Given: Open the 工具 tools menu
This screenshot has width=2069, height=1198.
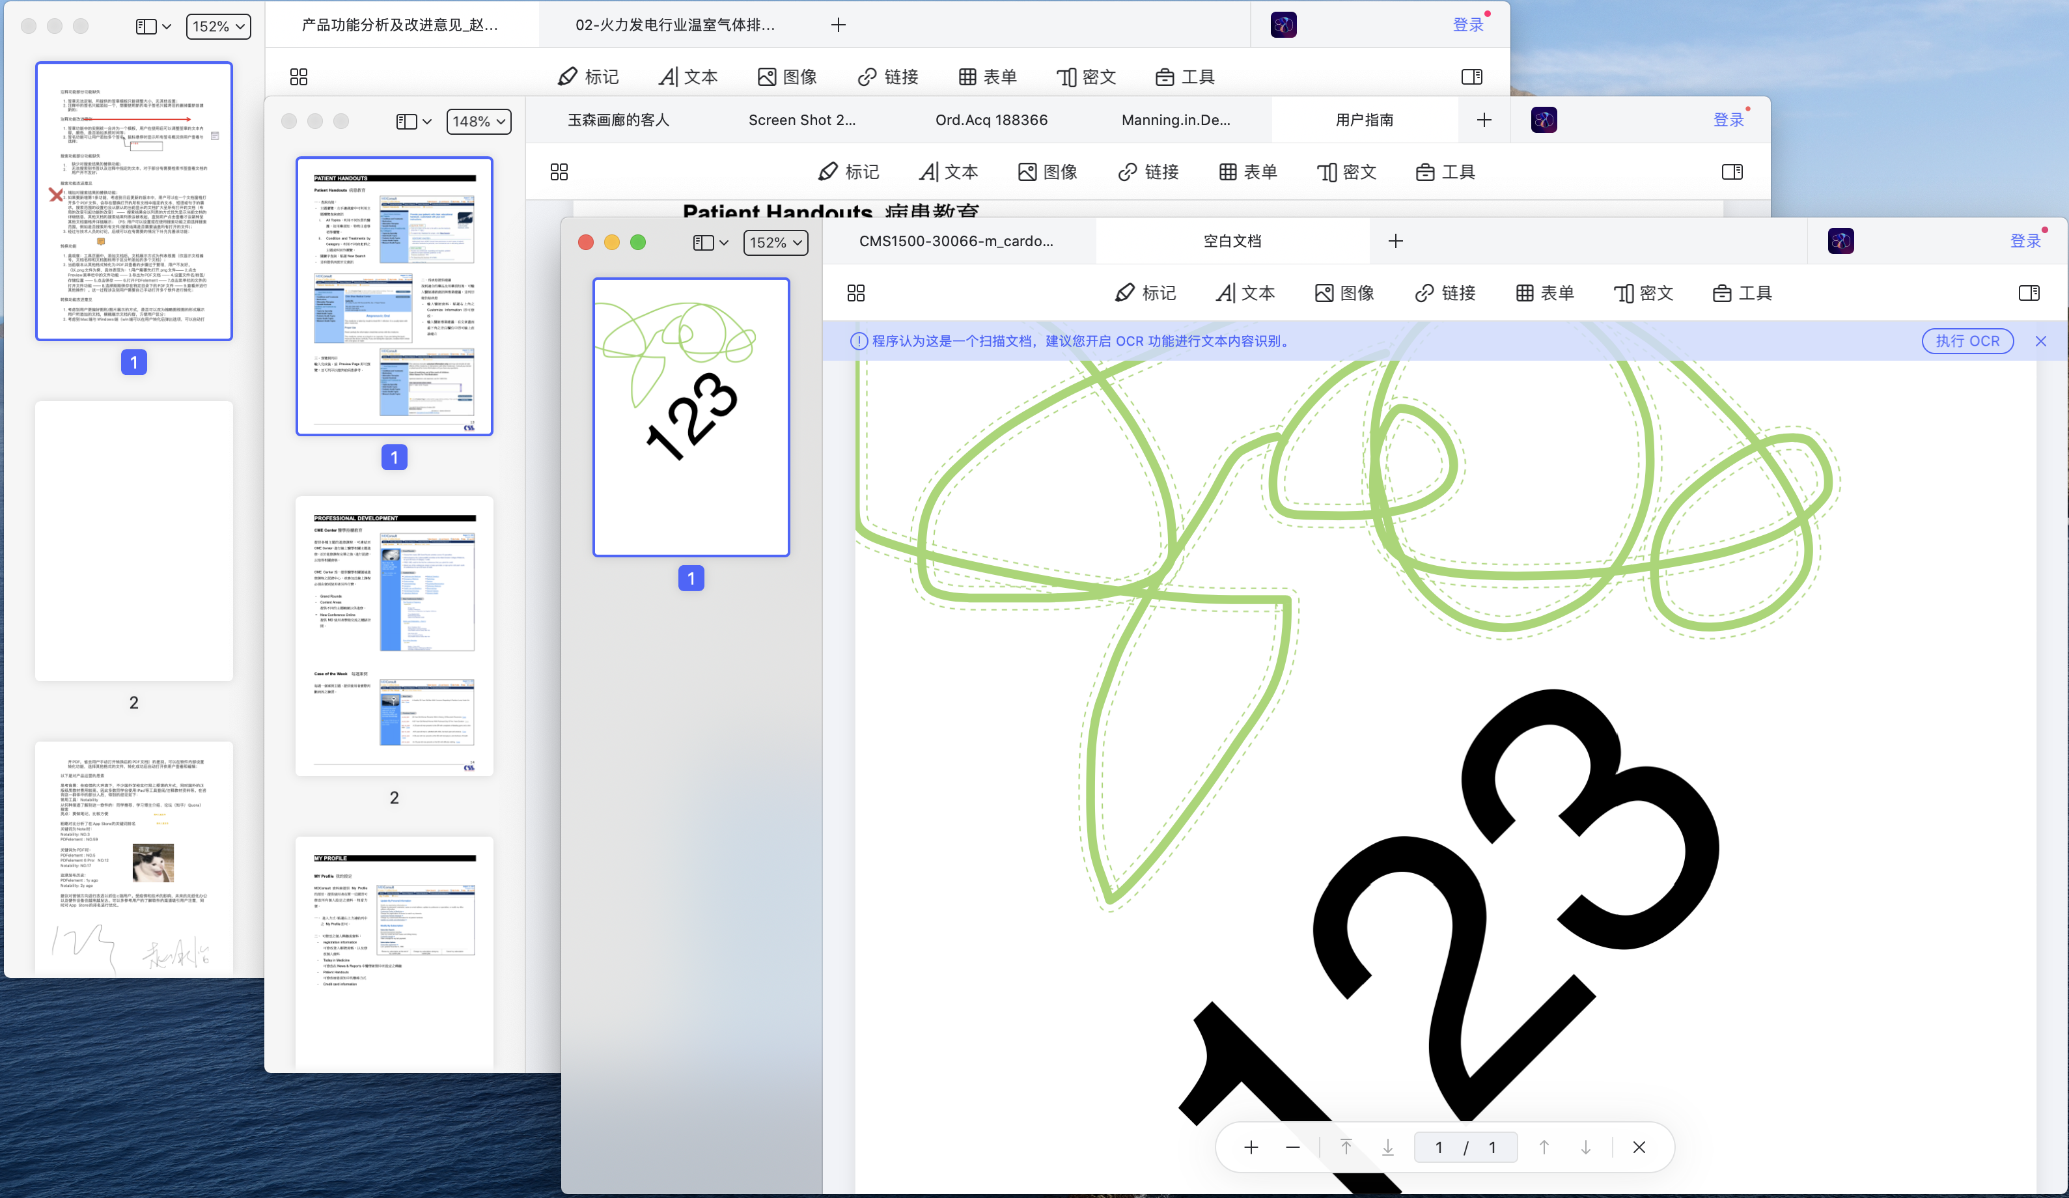Looking at the screenshot, I should click(x=1742, y=292).
